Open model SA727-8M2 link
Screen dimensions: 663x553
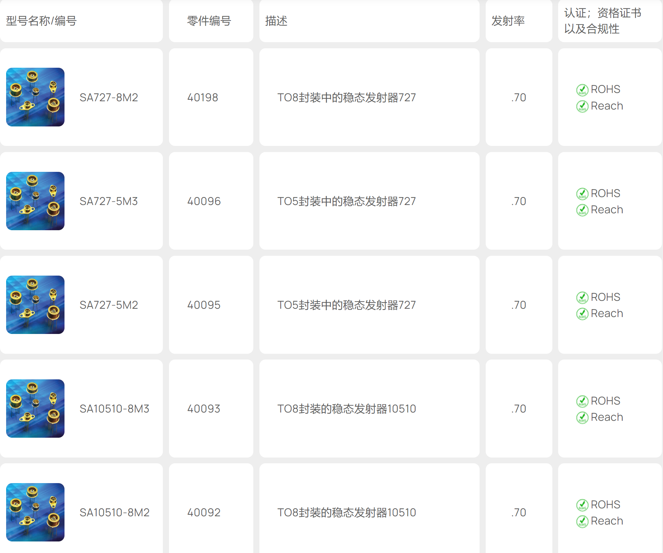point(109,98)
